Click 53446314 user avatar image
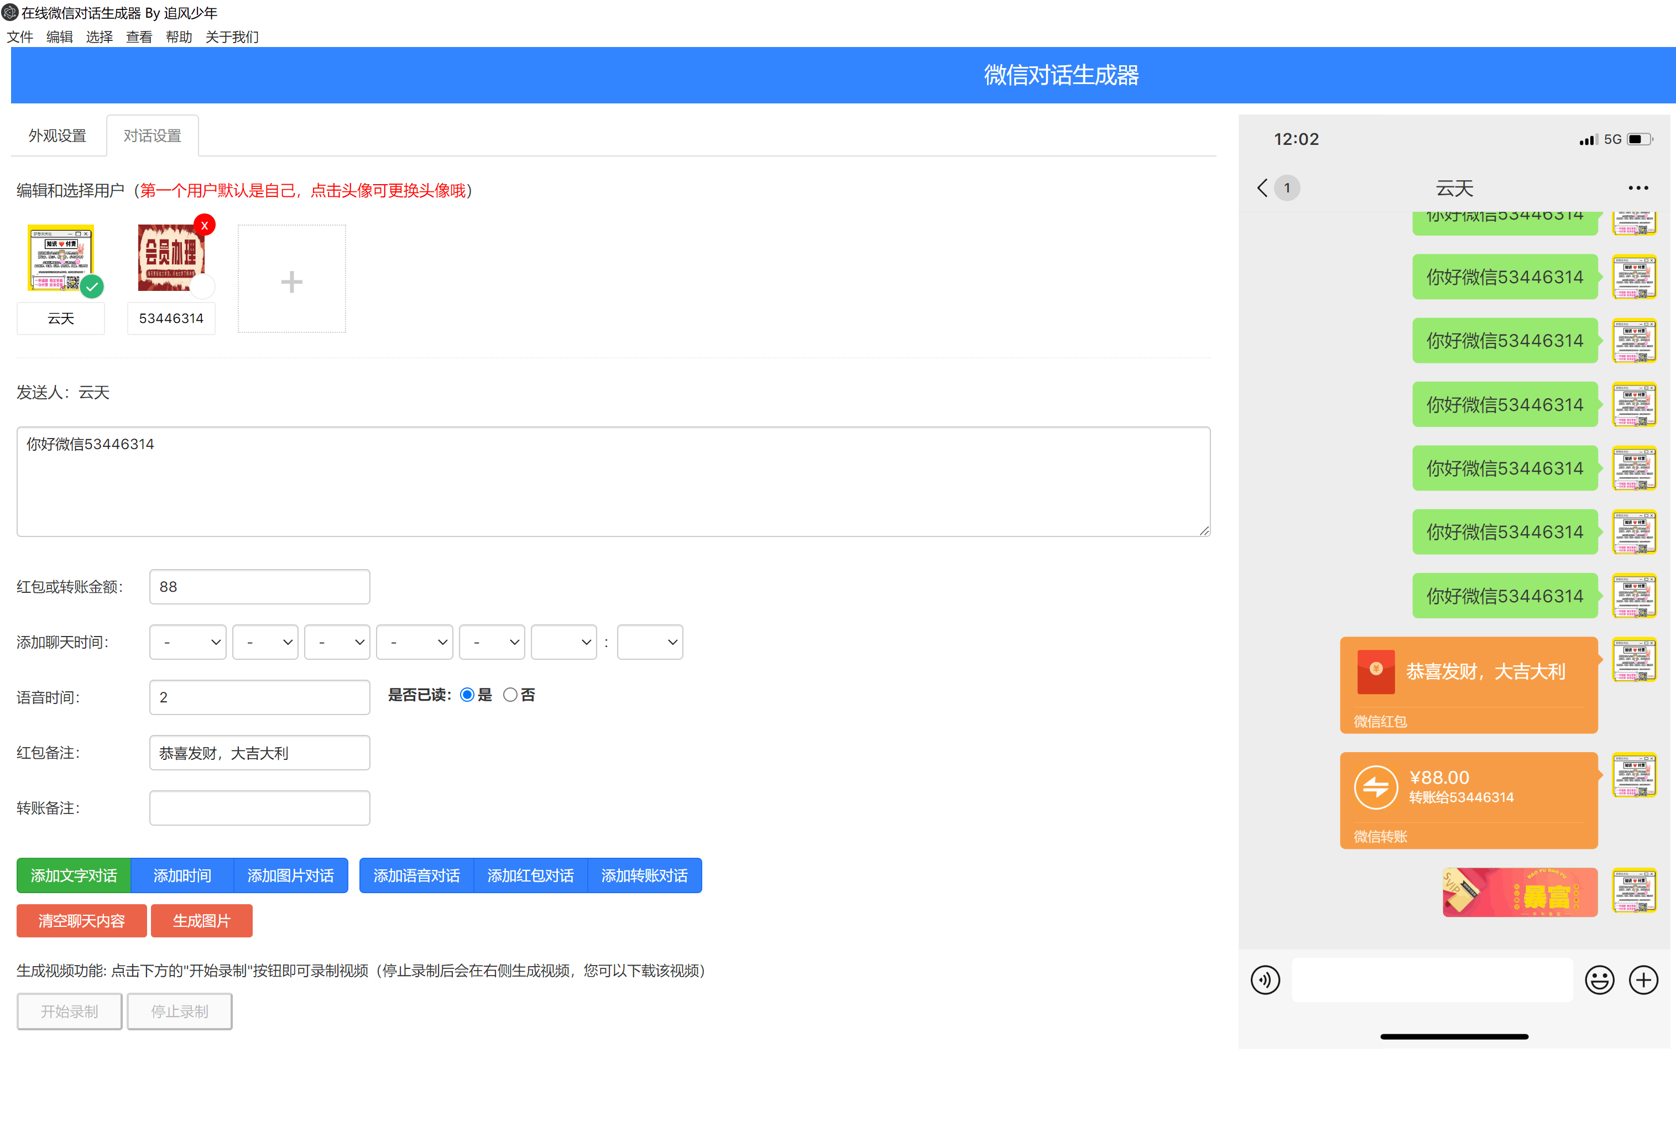The height and width of the screenshot is (1147, 1676). 171,258
